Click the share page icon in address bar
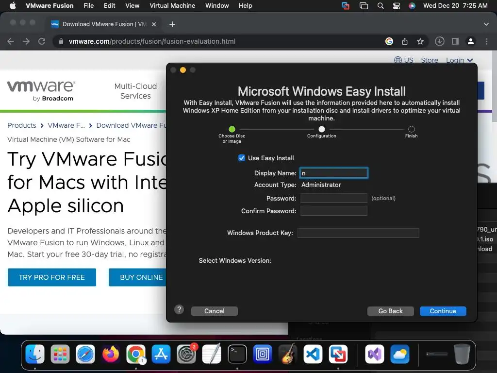Viewport: 497px width, 373px height. pyautogui.click(x=405, y=41)
